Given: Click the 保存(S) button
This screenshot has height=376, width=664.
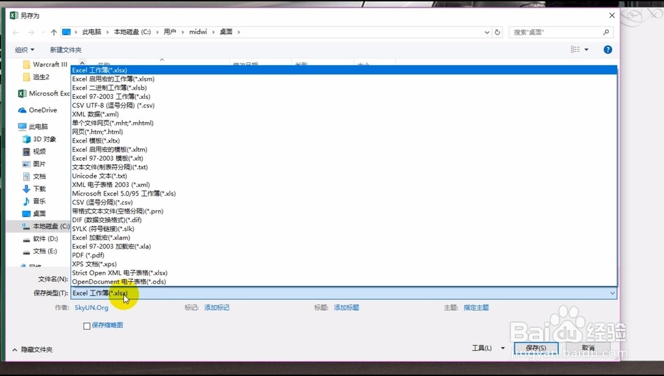Looking at the screenshot, I should [536, 348].
